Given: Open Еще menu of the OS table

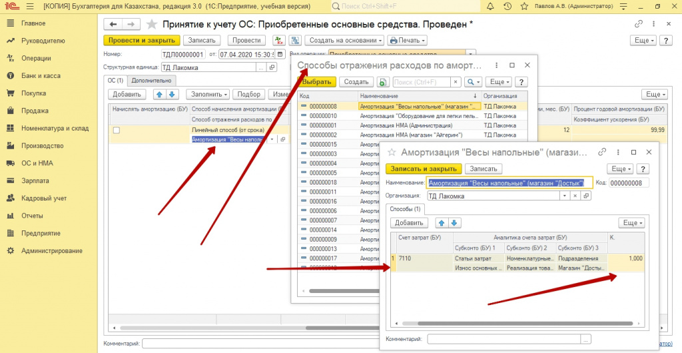Looking at the screenshot, I should pos(655,95).
